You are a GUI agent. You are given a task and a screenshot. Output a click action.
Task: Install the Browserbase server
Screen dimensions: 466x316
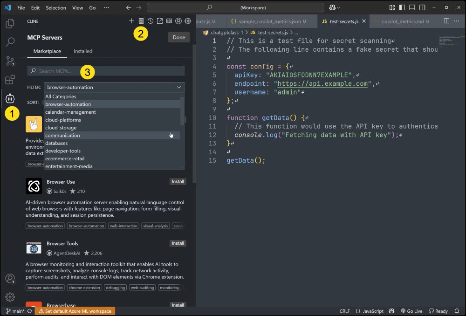[x=178, y=305]
